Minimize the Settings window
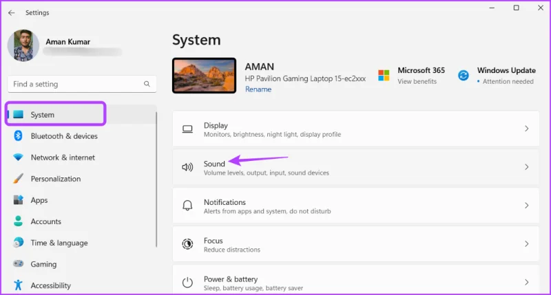The image size is (551, 295). [492, 8]
